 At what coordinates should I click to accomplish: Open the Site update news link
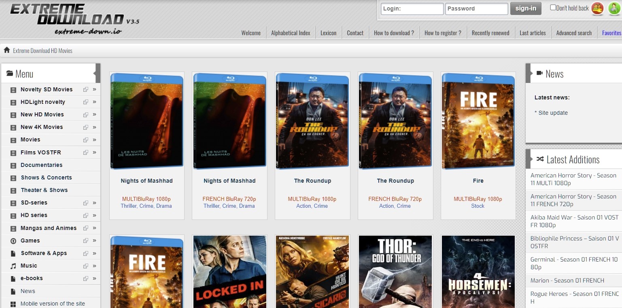pyautogui.click(x=553, y=113)
